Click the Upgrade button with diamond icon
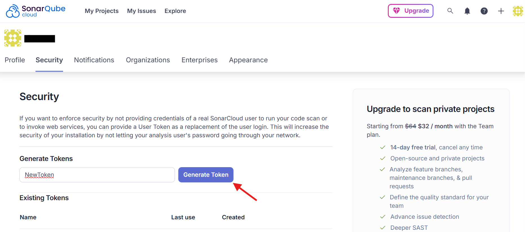525x232 pixels. (410, 11)
